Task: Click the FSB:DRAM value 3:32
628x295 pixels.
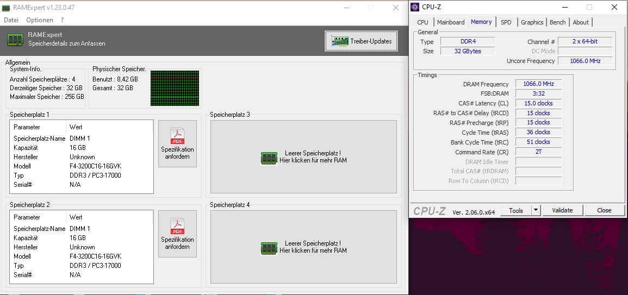Action: click(538, 93)
